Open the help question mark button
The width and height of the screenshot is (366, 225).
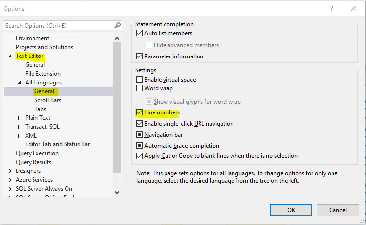[x=331, y=9]
